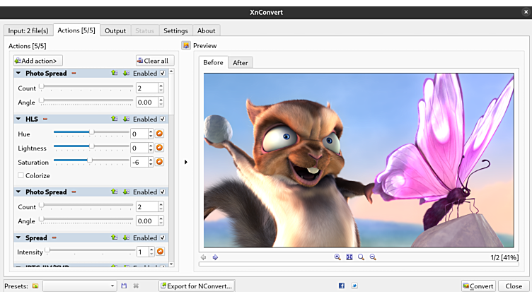Screen dimensions: 532x299
Task: Open the About tab
Action: point(207,30)
